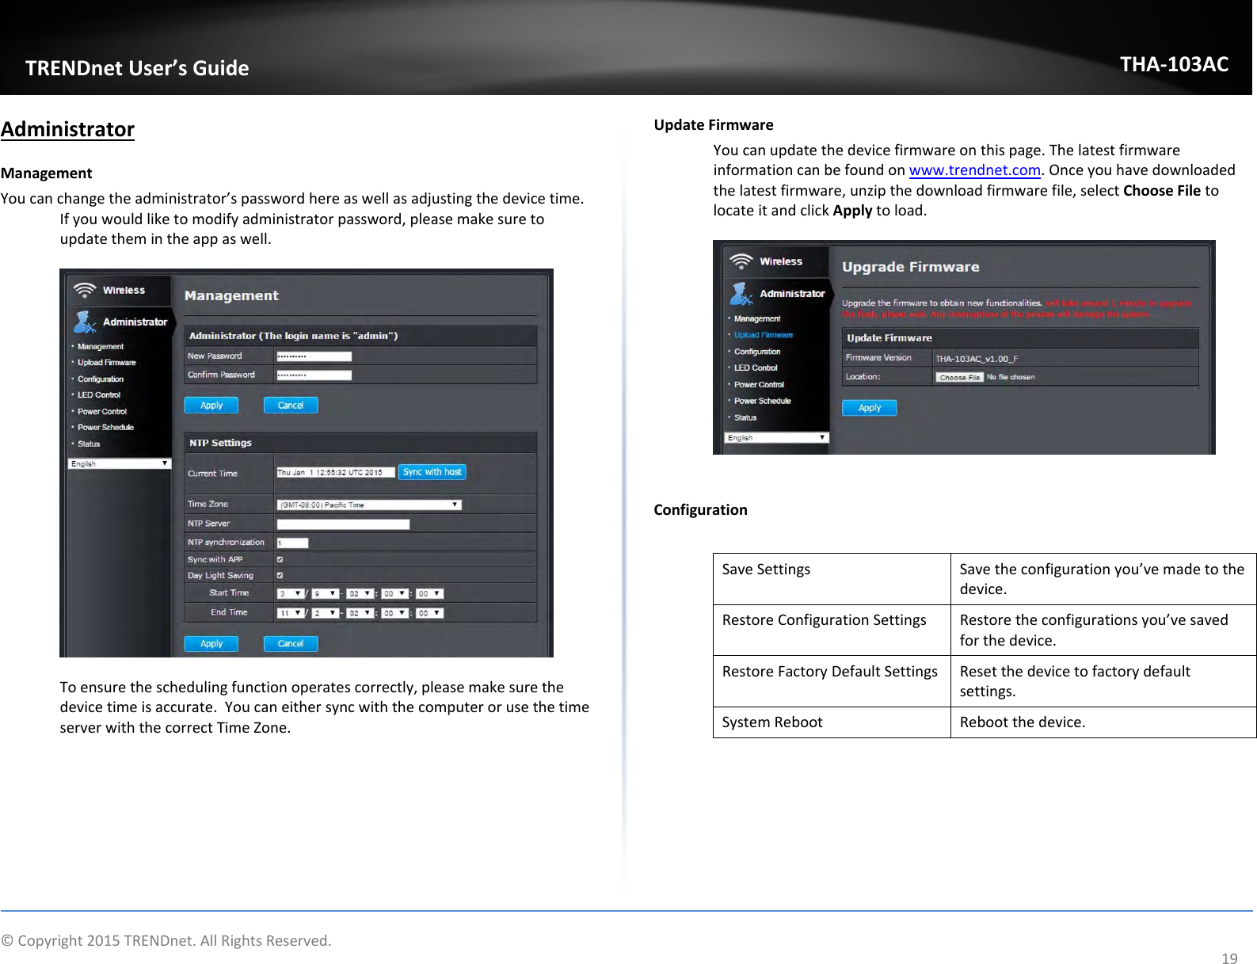Viewport: 1257px width, 964px height.
Task: Click the Restore Configuration Settings table cell
Action: [832, 631]
